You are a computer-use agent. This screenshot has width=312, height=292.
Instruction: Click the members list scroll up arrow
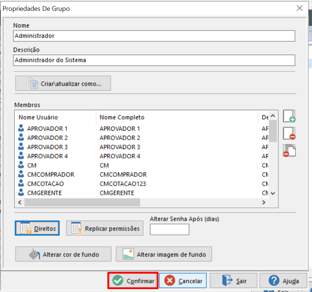point(273,116)
